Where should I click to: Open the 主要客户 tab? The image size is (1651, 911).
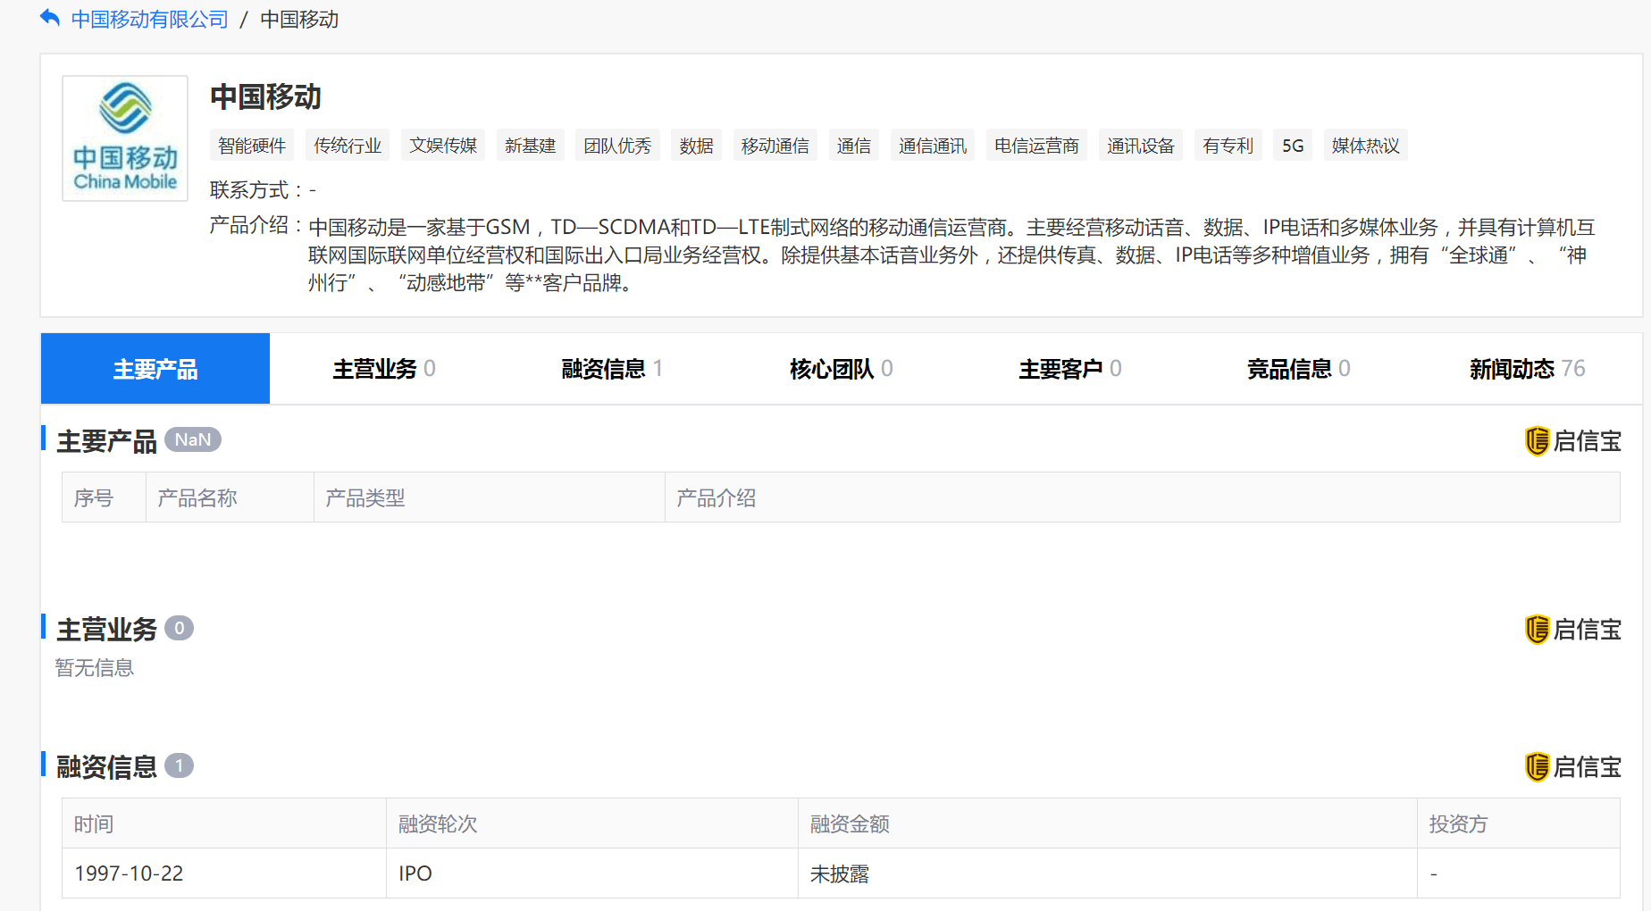tap(1070, 369)
